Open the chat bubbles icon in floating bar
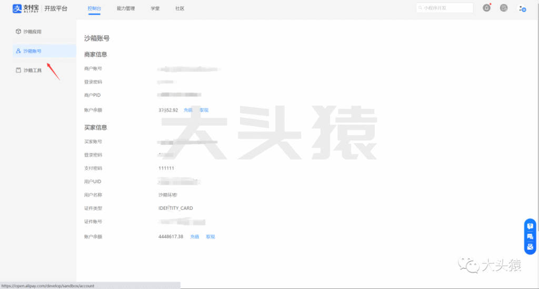This screenshot has height=289, width=539. (x=530, y=236)
